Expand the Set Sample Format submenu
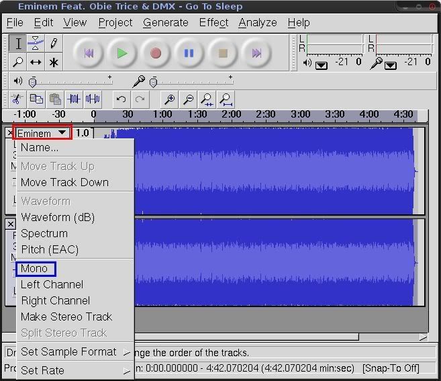This screenshot has width=441, height=381. 68,351
